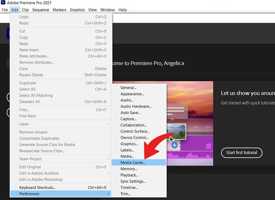275x200 pixels.
Task: Choose Undo from the Edit menu
Action: (x=61, y=17)
